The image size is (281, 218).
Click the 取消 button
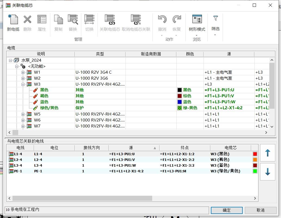pyautogui.click(x=260, y=210)
